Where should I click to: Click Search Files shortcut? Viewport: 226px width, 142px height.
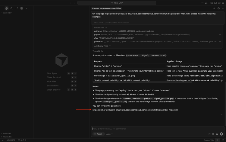[x=61, y=86]
